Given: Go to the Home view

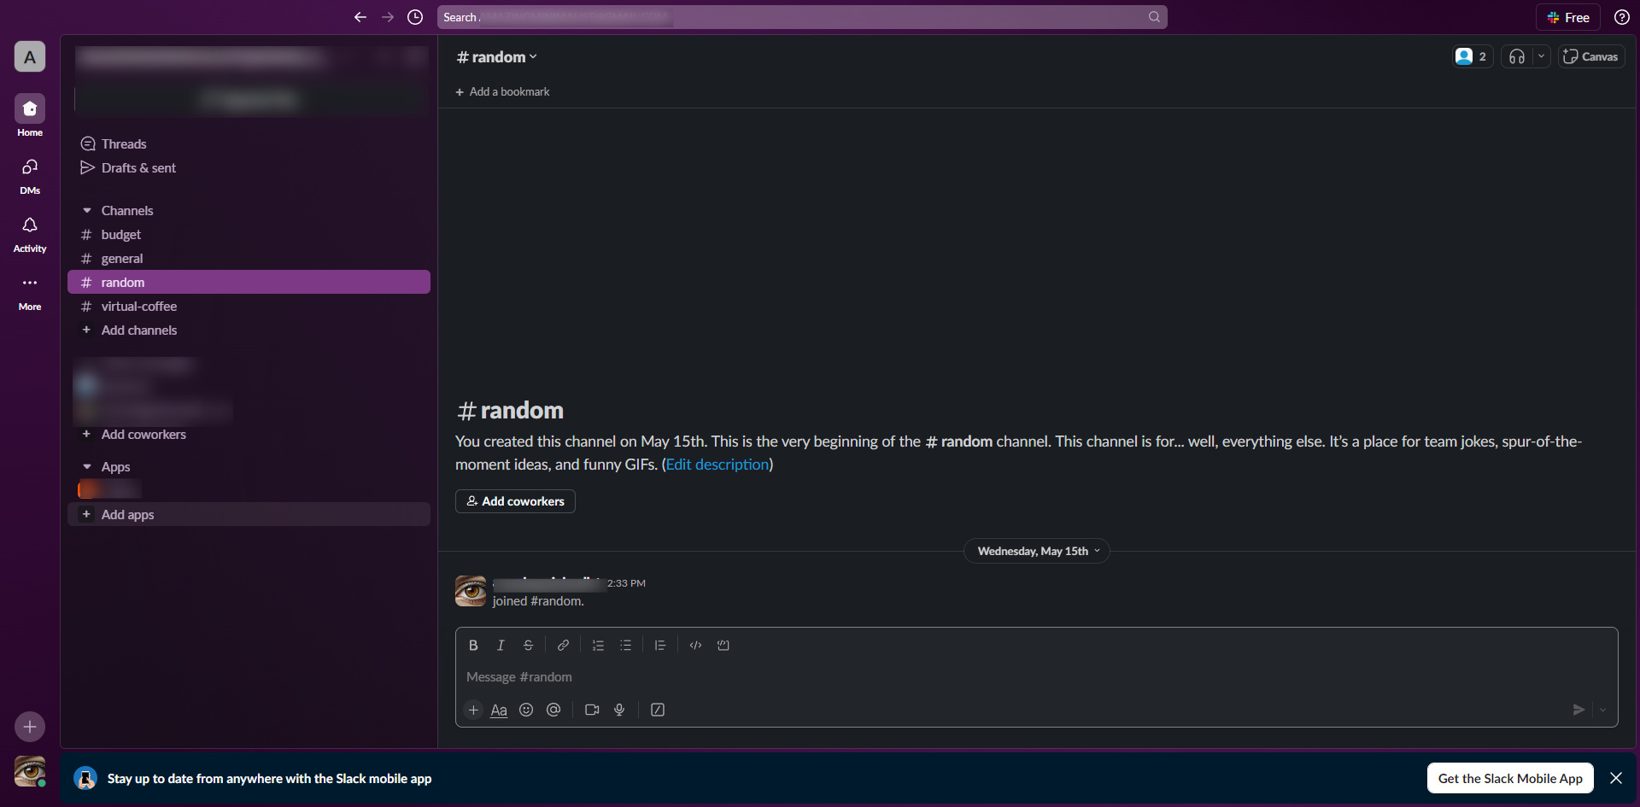Looking at the screenshot, I should pos(30,115).
